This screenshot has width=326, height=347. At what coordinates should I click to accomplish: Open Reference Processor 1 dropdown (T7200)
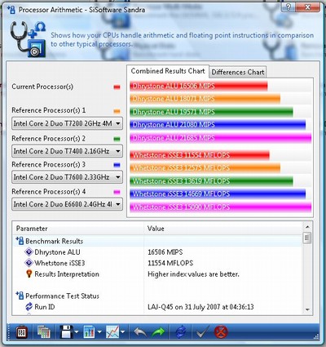click(x=67, y=123)
